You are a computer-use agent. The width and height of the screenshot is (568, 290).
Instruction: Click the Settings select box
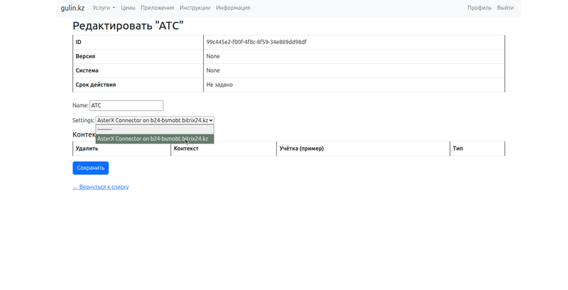click(x=155, y=120)
